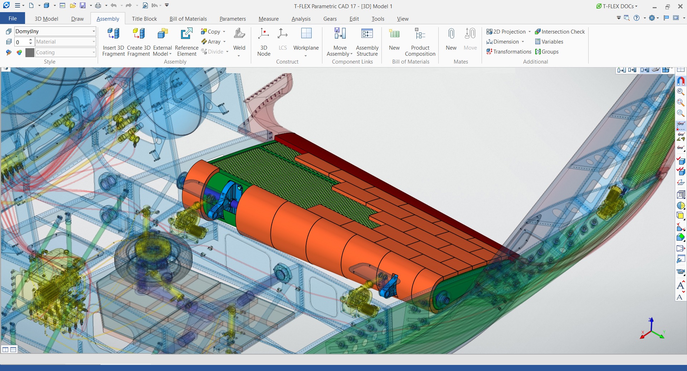Toggle the magnet snap button

[681, 81]
